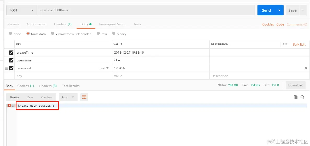Open the Tests tab
The image size is (310, 146).
(x=137, y=24)
